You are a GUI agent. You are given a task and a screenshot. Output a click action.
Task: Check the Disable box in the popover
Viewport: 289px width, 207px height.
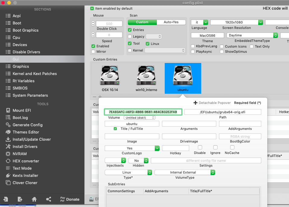(200, 147)
